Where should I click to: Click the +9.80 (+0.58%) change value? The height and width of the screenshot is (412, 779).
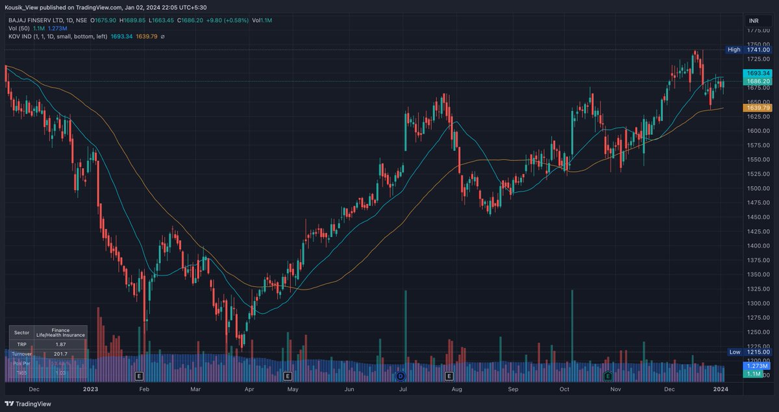(x=228, y=20)
